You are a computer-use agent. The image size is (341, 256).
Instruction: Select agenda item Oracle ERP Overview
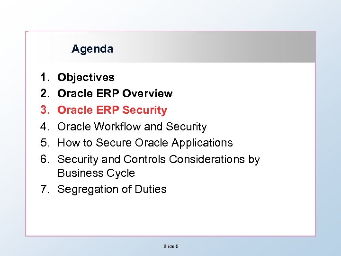tap(115, 93)
